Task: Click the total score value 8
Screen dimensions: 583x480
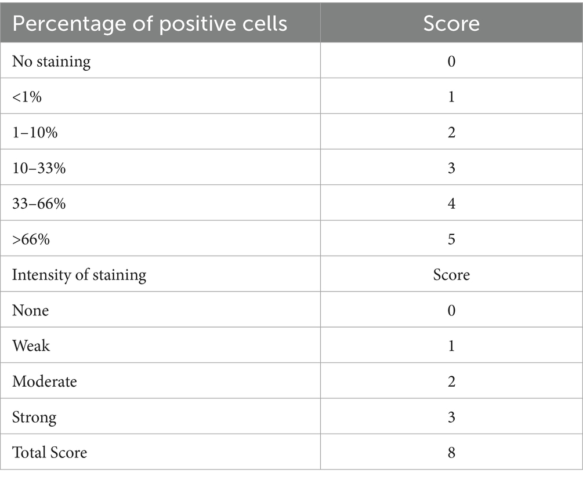Action: 451,452
